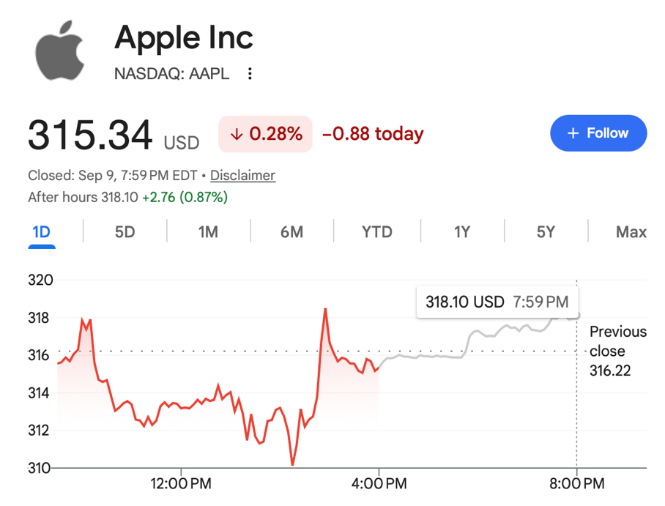This screenshot has height=506, width=665.
Task: Click the Previous close 316.22 label
Action: point(618,351)
